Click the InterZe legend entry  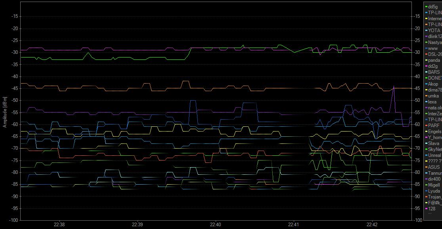click(434, 114)
